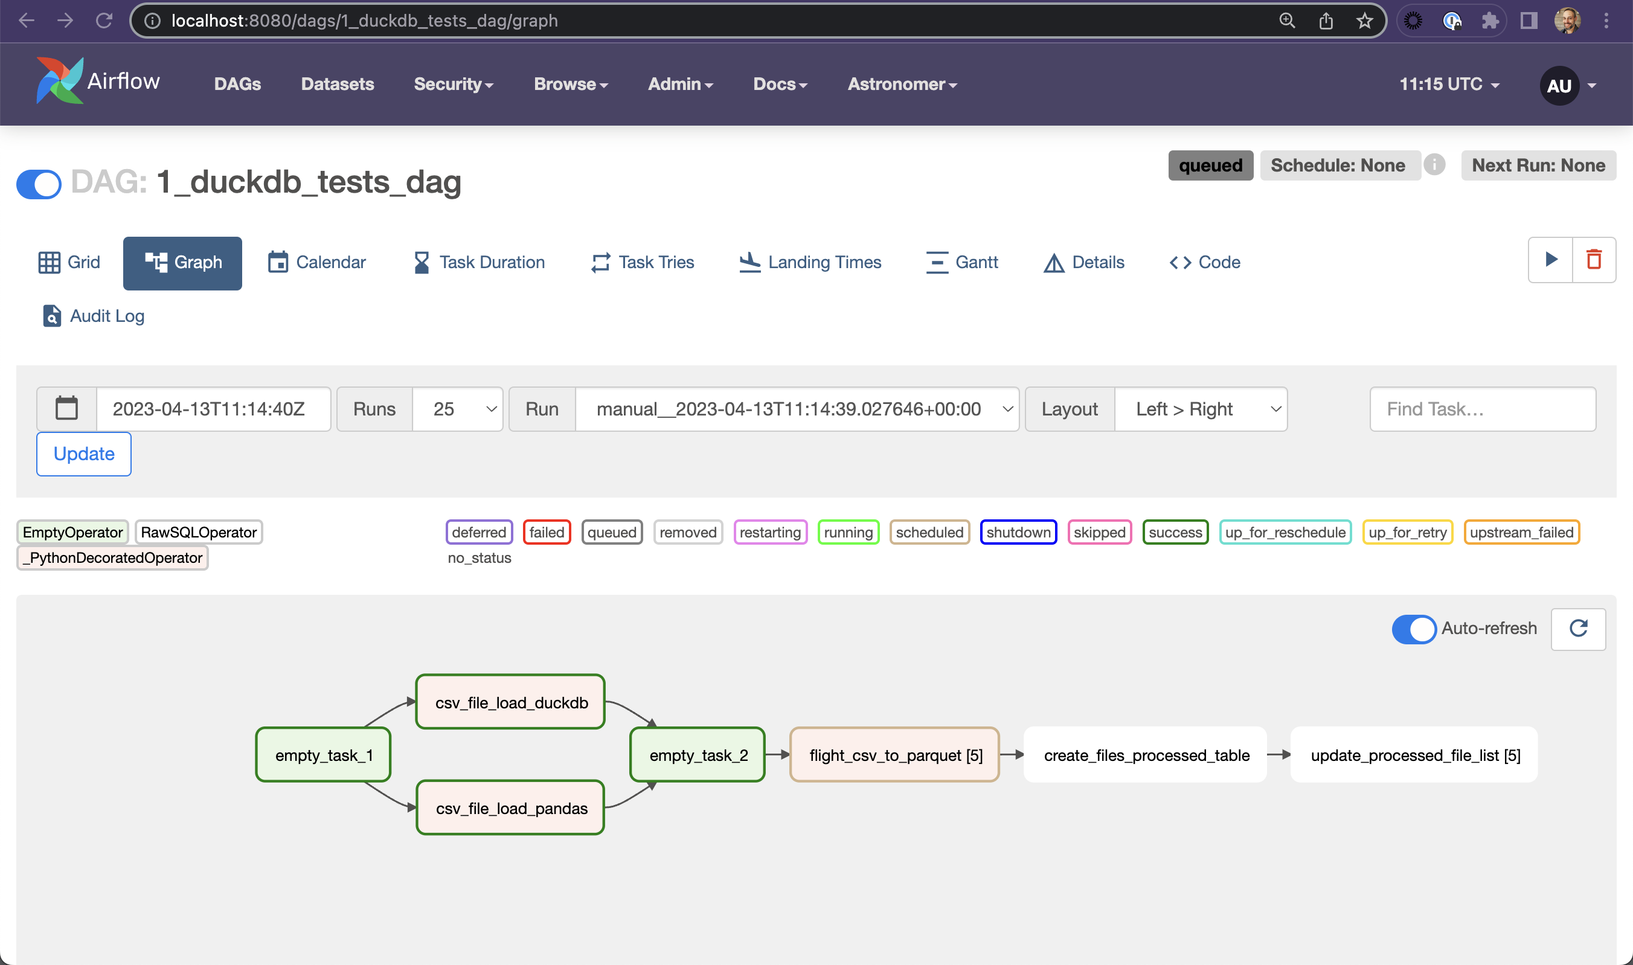Viewport: 1633px width, 965px height.
Task: Click the calendar date picker icon
Action: click(66, 409)
